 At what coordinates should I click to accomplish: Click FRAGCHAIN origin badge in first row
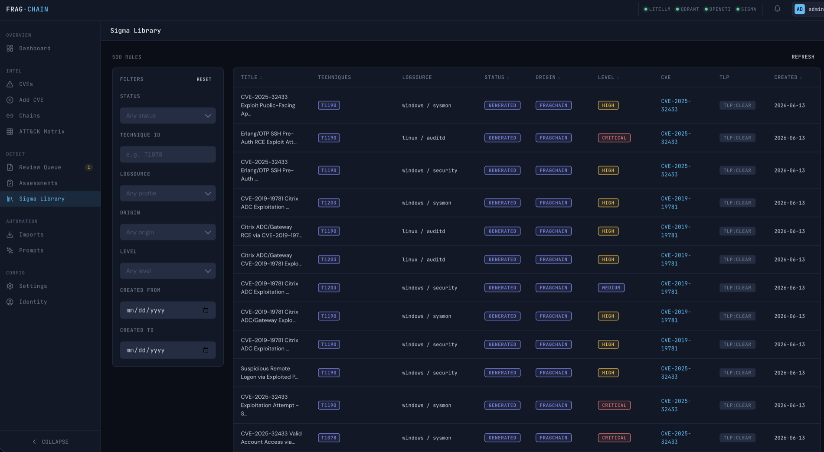click(553, 105)
